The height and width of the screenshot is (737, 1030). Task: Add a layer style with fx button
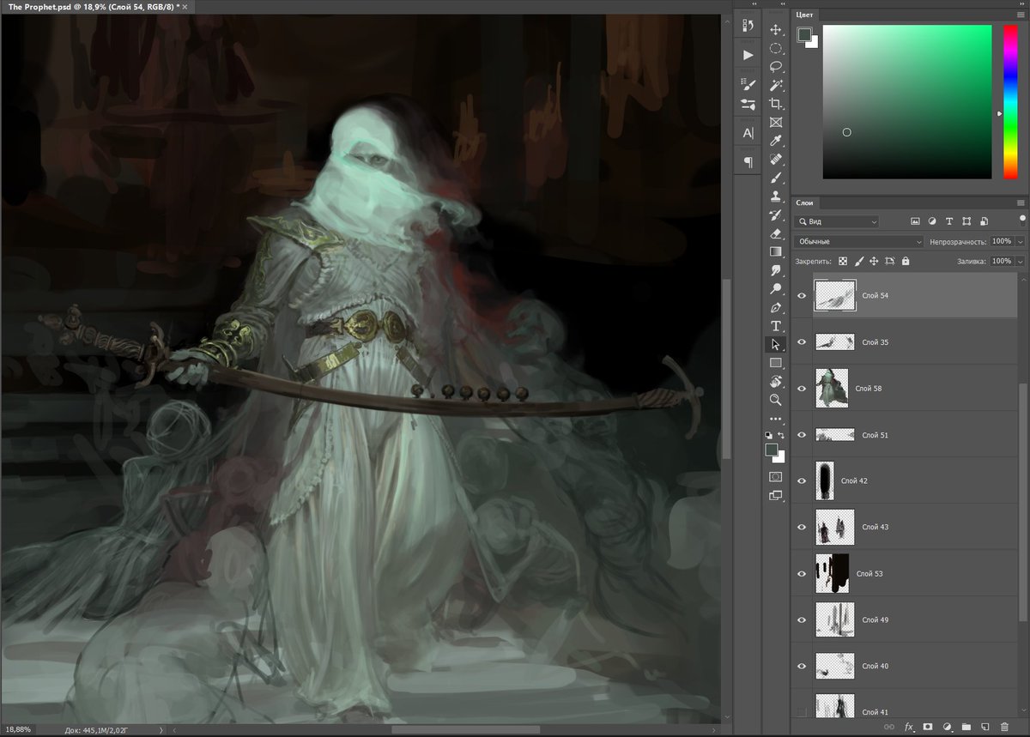click(x=909, y=727)
